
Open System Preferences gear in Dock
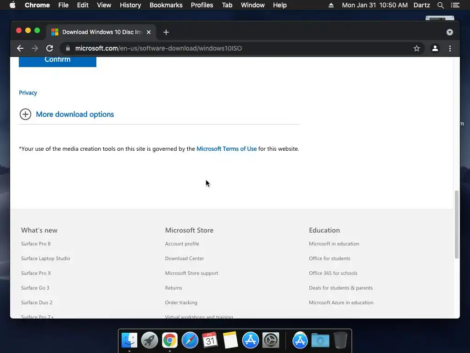point(271,341)
